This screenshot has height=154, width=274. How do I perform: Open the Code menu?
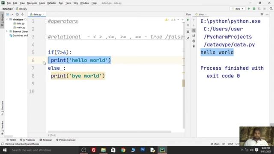coord(42,3)
